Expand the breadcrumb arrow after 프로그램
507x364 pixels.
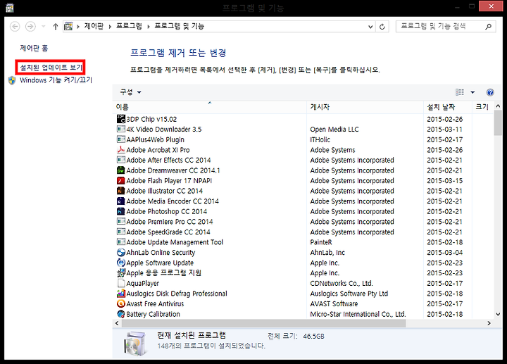pyautogui.click(x=148, y=27)
